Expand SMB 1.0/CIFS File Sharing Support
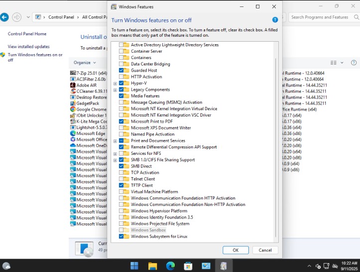This screenshot has width=360, height=272. tap(115, 160)
